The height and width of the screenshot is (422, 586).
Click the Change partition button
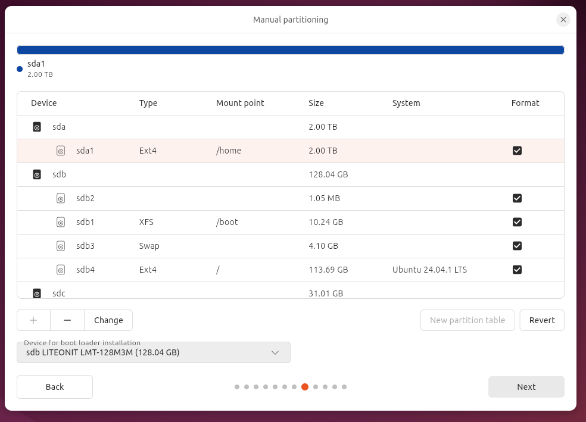pyautogui.click(x=108, y=320)
